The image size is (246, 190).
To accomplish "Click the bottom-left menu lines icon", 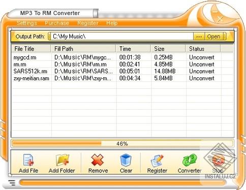I will (12, 183).
